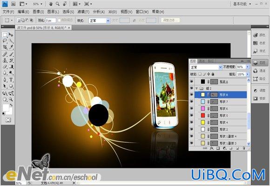Hide the 形状 8 layer
Viewport: 270px width, 186px height.
(x=192, y=95)
